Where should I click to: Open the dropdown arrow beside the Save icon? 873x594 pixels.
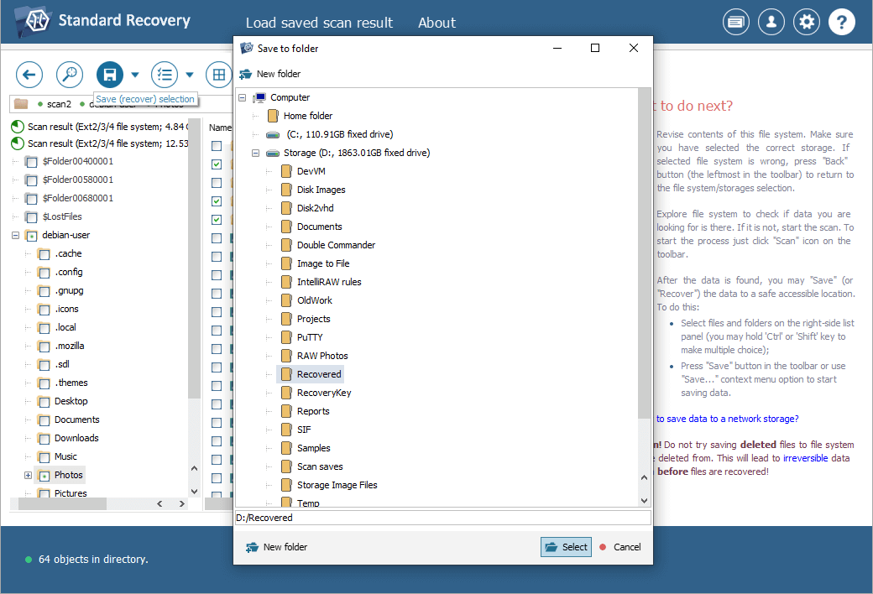click(135, 76)
